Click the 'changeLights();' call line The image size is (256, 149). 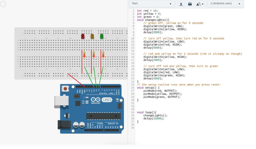[155, 116]
